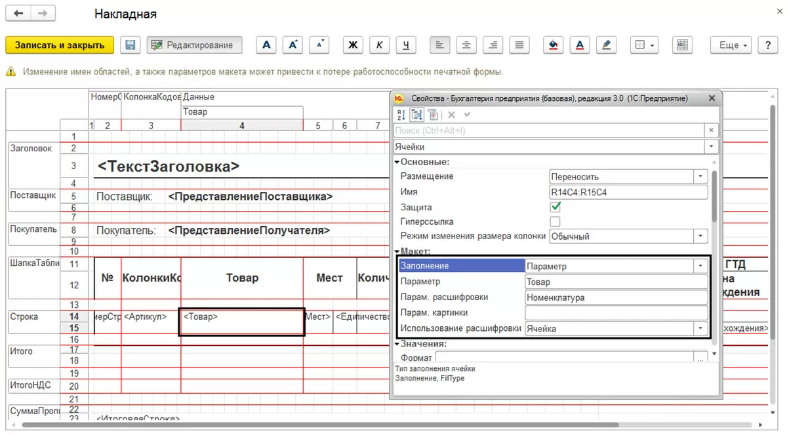Toggle Редактирование mode button
The width and height of the screenshot is (787, 435).
pos(194,45)
